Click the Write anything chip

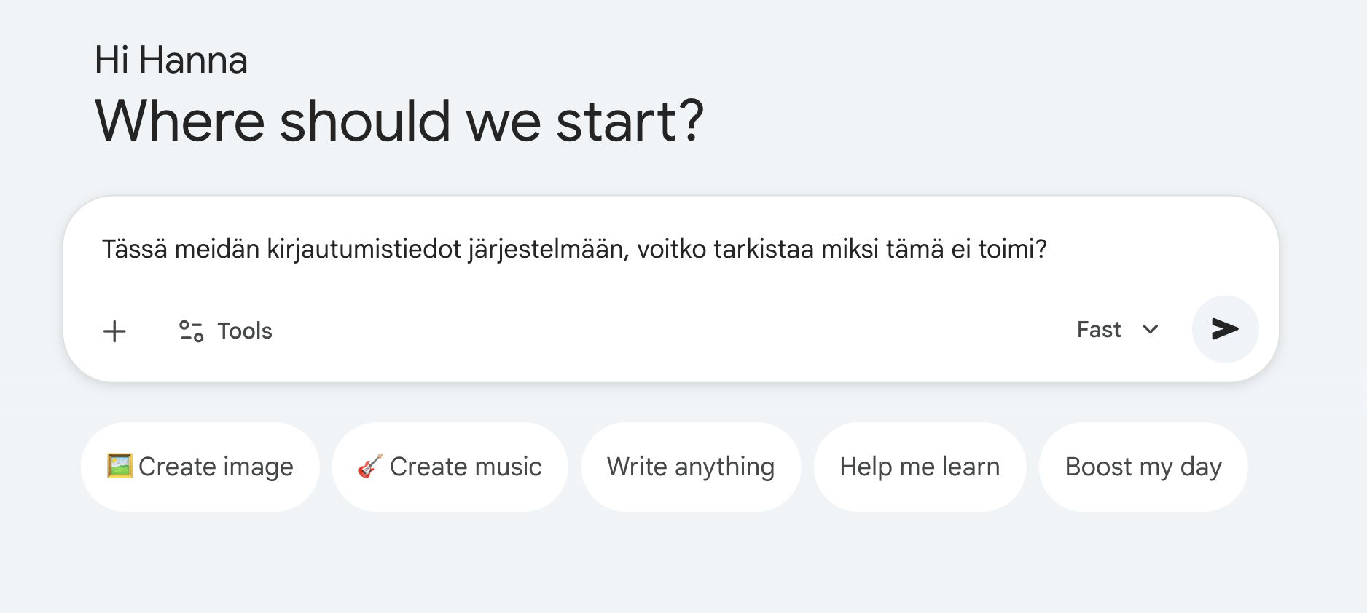click(x=691, y=467)
